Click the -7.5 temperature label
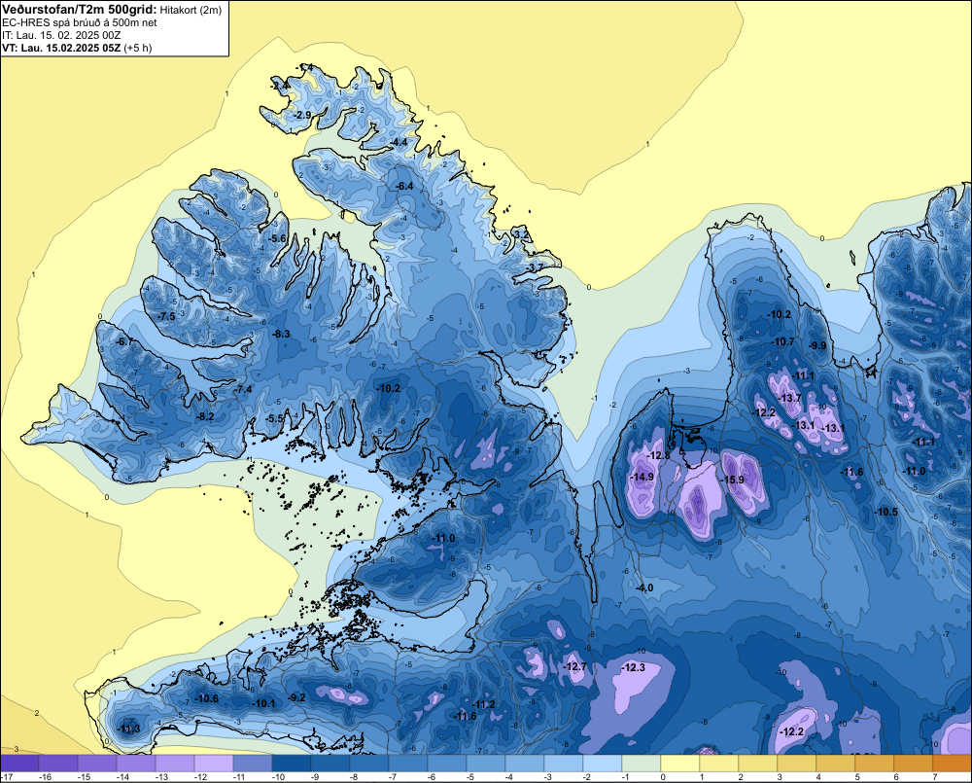972x783 pixels. click(x=167, y=316)
